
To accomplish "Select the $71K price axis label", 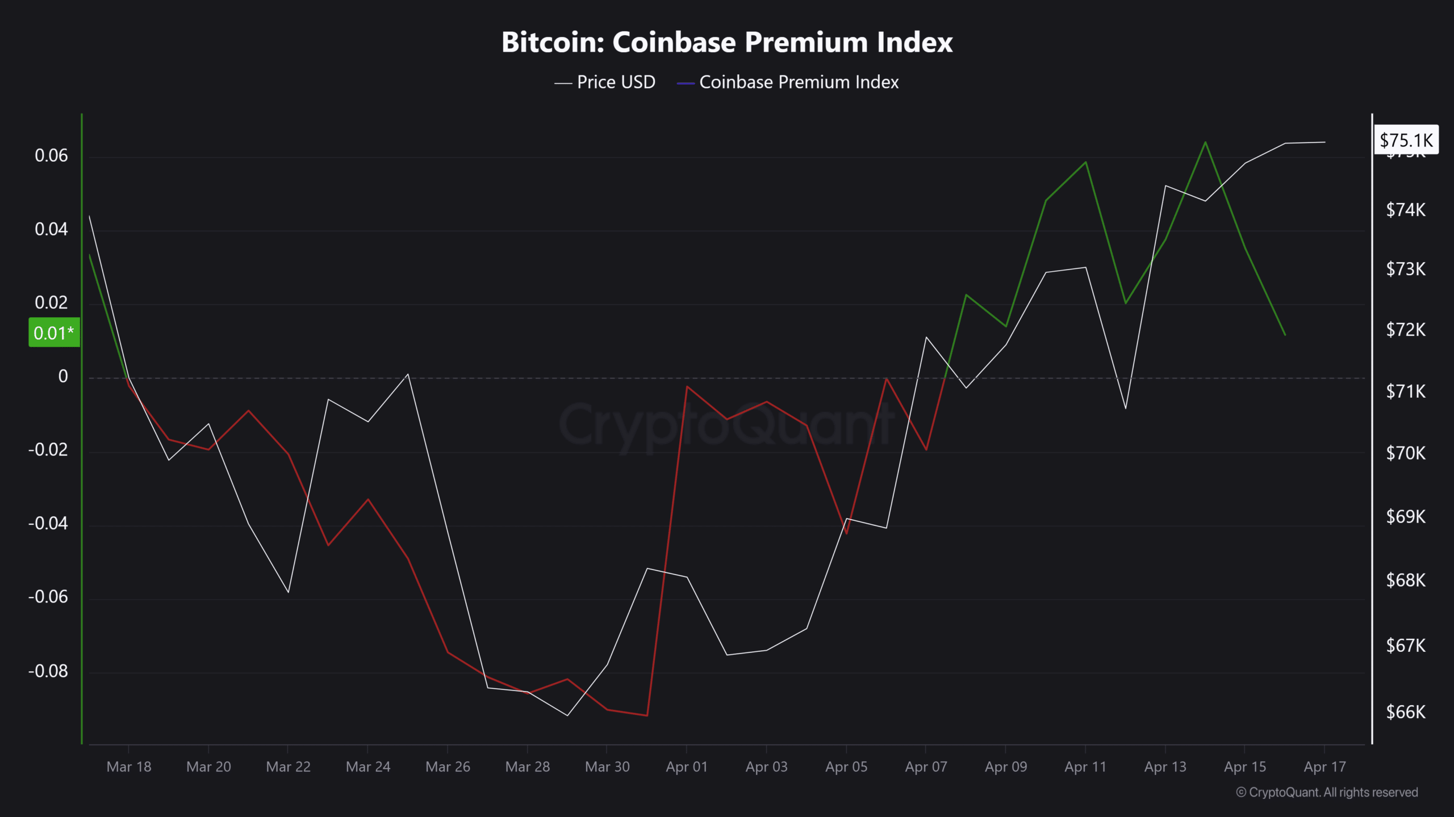I will 1406,391.
